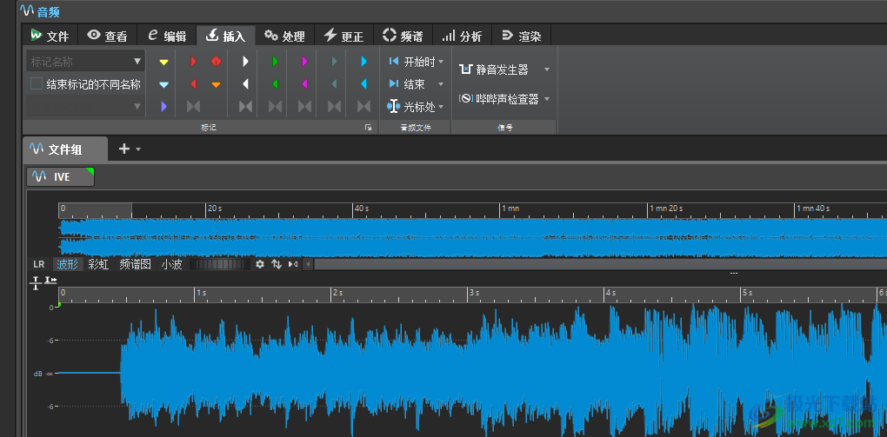The height and width of the screenshot is (437, 887).
Task: Click the red region start marker icon
Action: click(193, 63)
